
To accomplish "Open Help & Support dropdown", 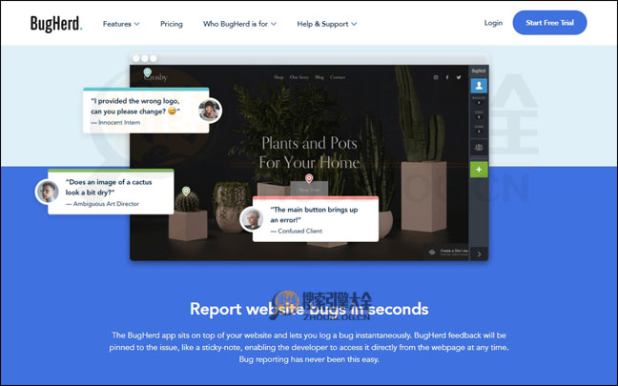I will click(x=327, y=24).
